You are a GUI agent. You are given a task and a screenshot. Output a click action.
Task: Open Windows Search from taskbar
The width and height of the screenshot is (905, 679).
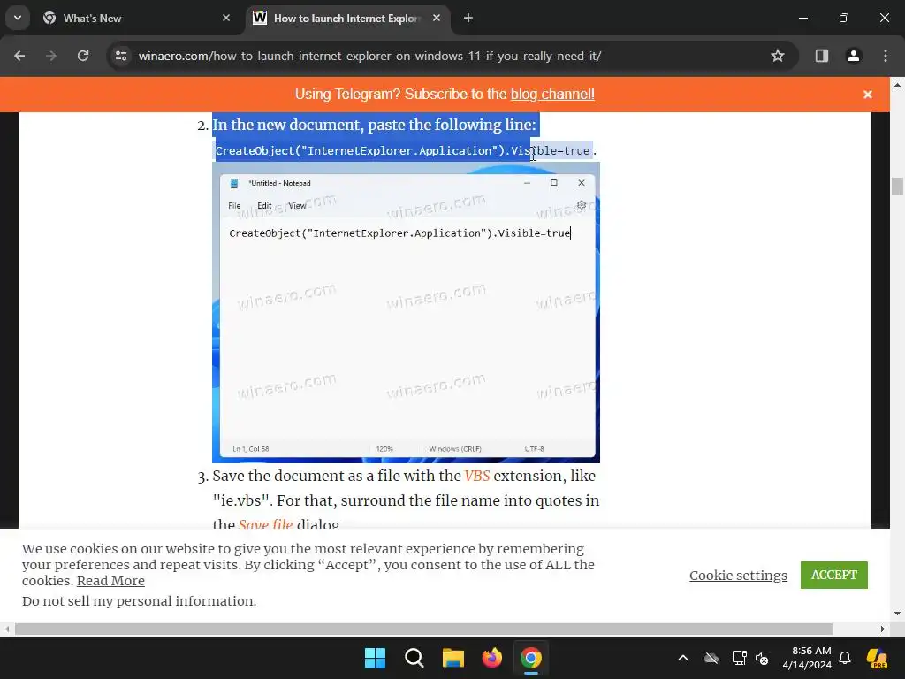(414, 658)
